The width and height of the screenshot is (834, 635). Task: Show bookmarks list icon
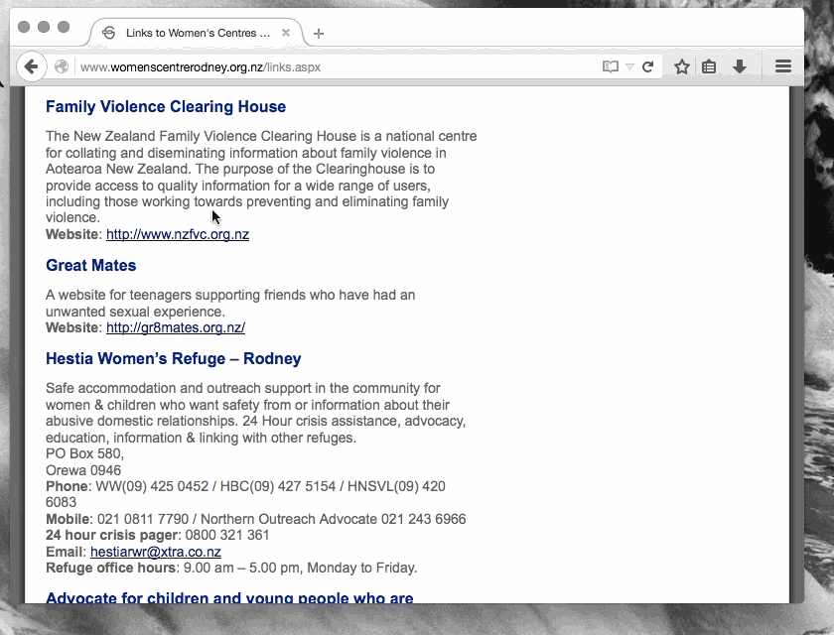pos(709,66)
